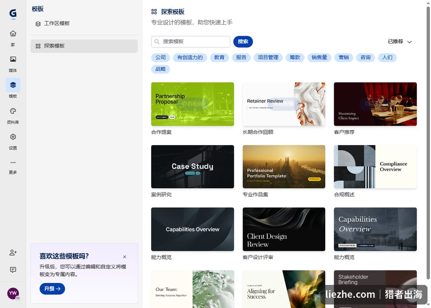Image resolution: width=431 pixels, height=308 pixels.
Task: Filter by the 项目管理 tag
Action: tap(268, 58)
